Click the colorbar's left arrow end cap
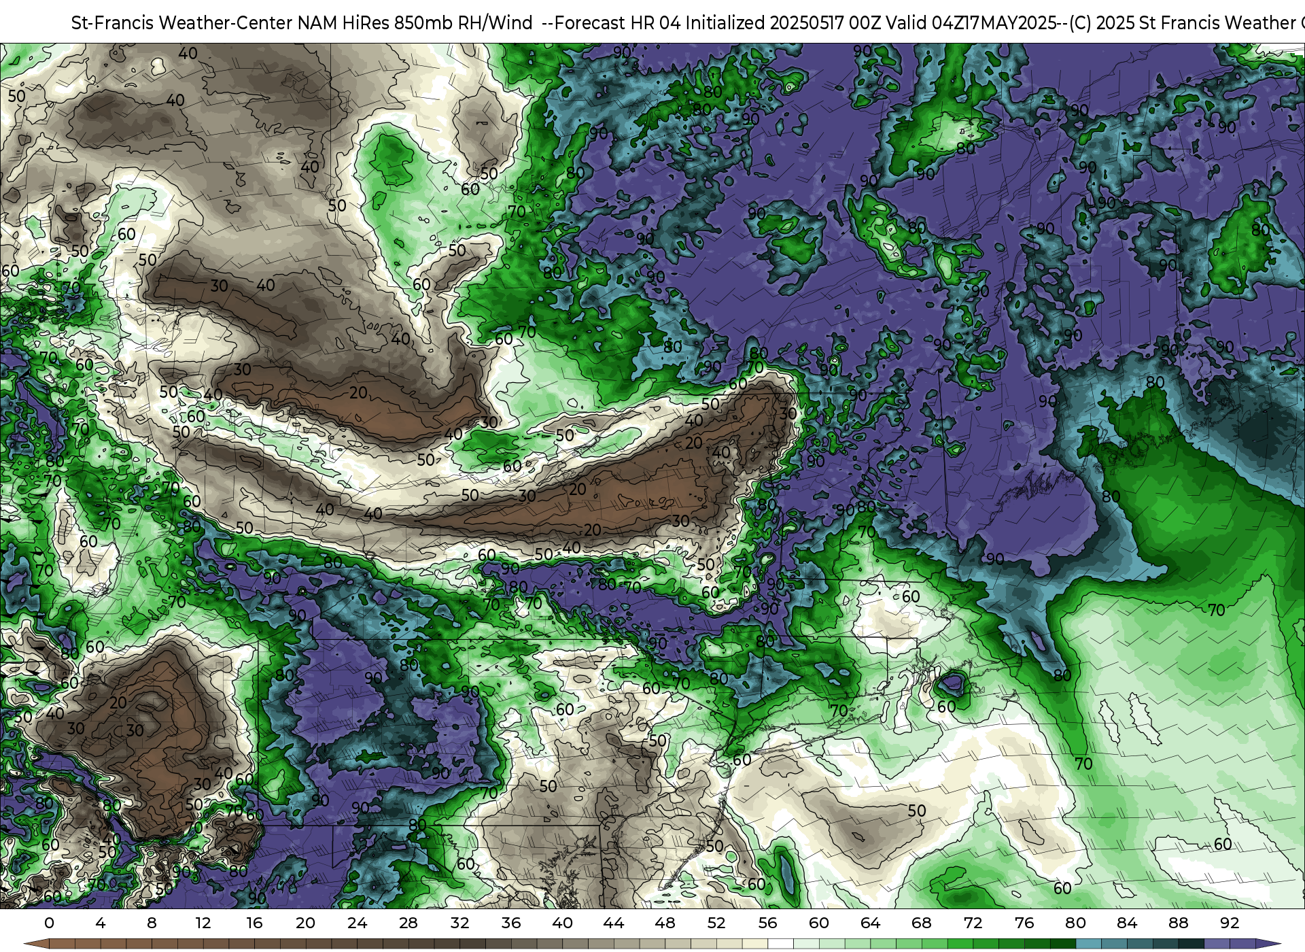The image size is (1305, 952). click(x=36, y=944)
